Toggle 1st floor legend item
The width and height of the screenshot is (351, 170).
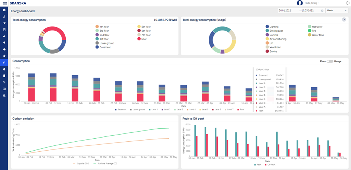(x=102, y=39)
